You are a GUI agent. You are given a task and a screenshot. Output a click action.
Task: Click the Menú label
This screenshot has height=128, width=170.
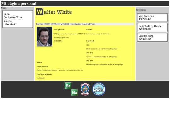click(3, 8)
